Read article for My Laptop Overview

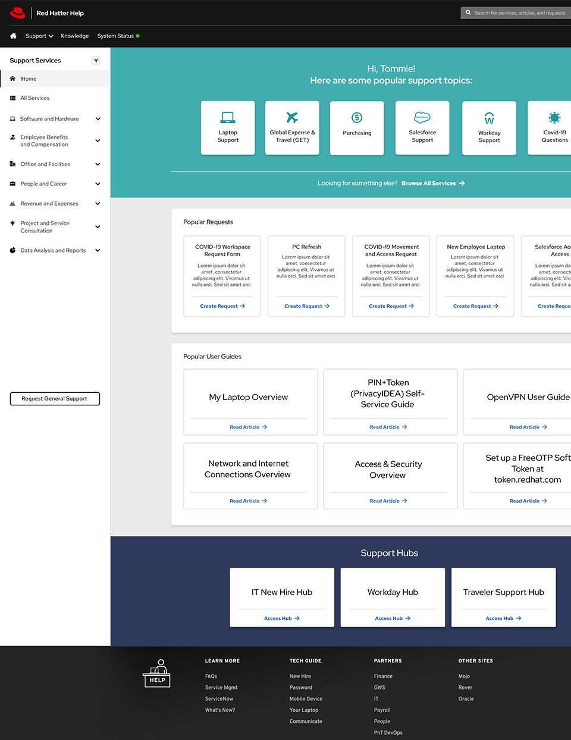click(249, 427)
